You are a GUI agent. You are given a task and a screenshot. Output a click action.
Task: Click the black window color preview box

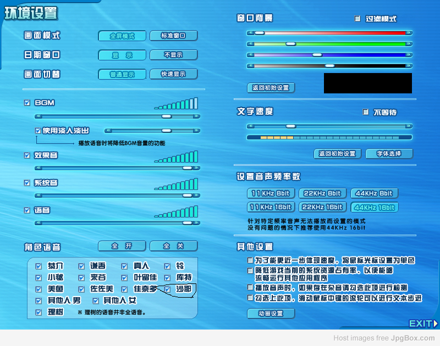coord(367,83)
